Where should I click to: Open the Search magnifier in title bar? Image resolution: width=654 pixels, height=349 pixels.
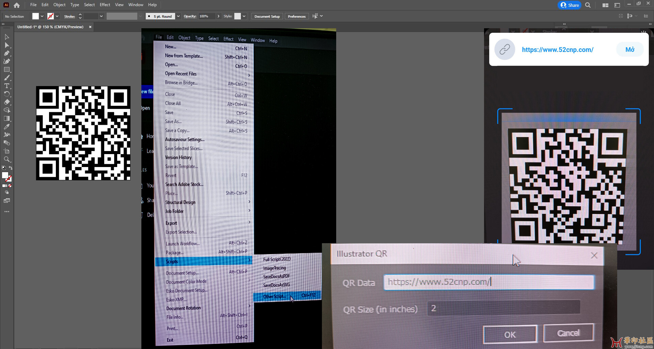[588, 5]
